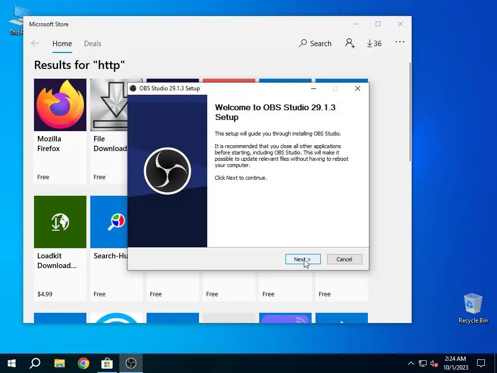The width and height of the screenshot is (497, 373).
Task: Close the OBS Studio Setup dialog
Action: 358,88
